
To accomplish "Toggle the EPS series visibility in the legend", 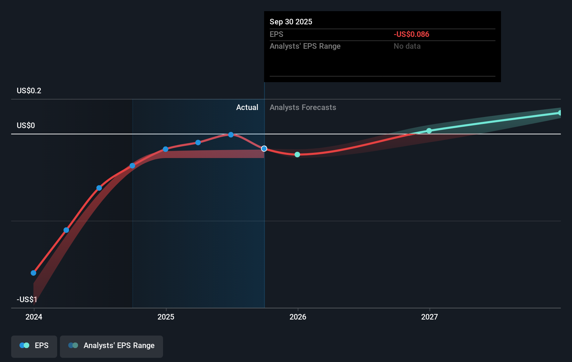I will [x=34, y=346].
